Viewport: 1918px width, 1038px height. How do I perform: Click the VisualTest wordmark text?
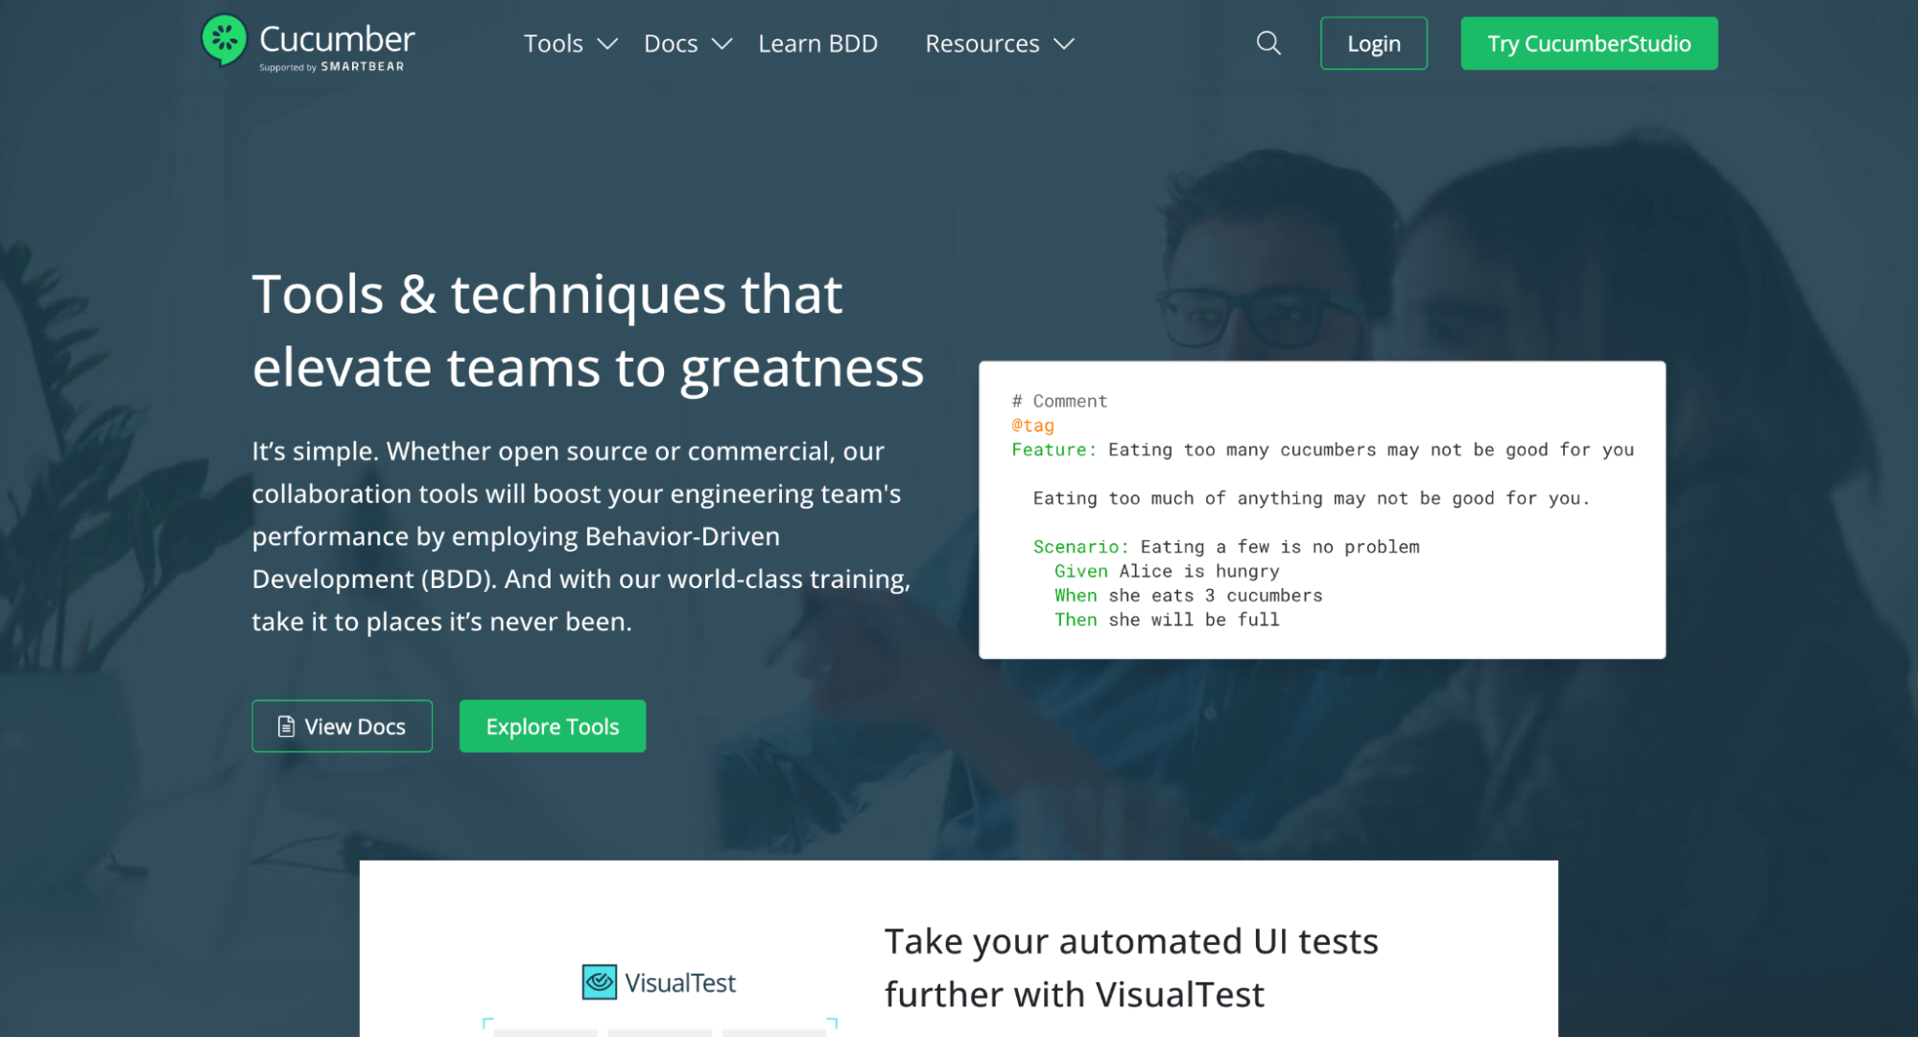click(680, 982)
